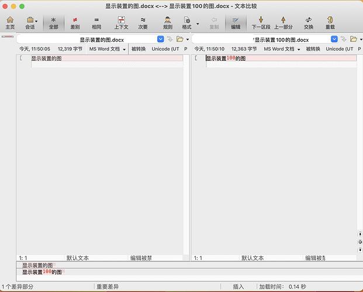Open right pane browse folder icon
Viewport: 363px width, 292px height.
click(354, 39)
